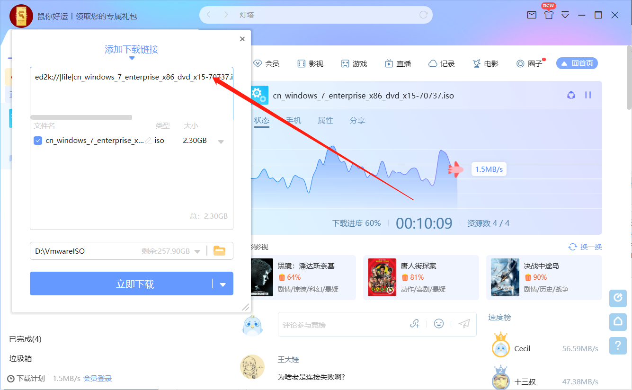Go back with the search bar left arrow
The width and height of the screenshot is (632, 390).
[x=209, y=15]
